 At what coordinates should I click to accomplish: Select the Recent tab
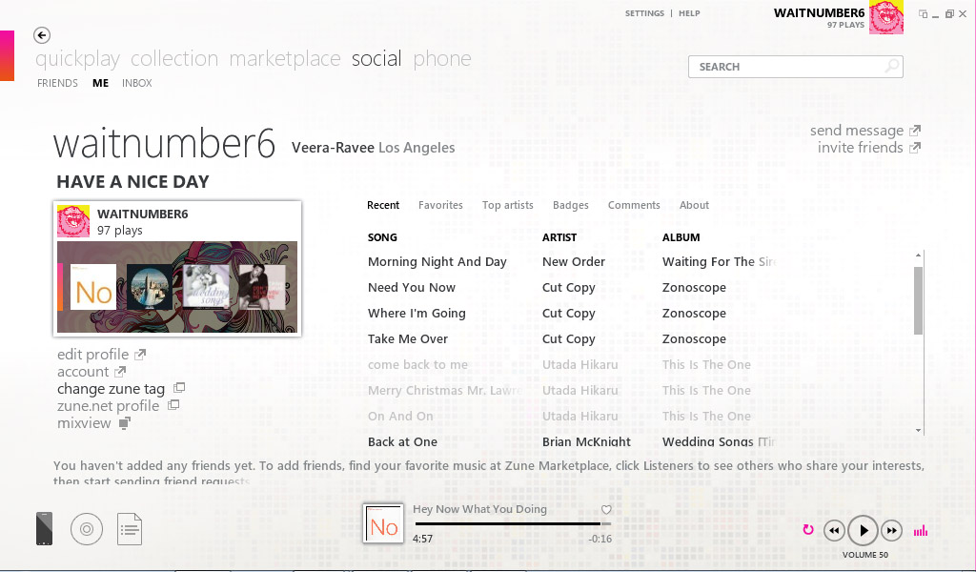(383, 205)
